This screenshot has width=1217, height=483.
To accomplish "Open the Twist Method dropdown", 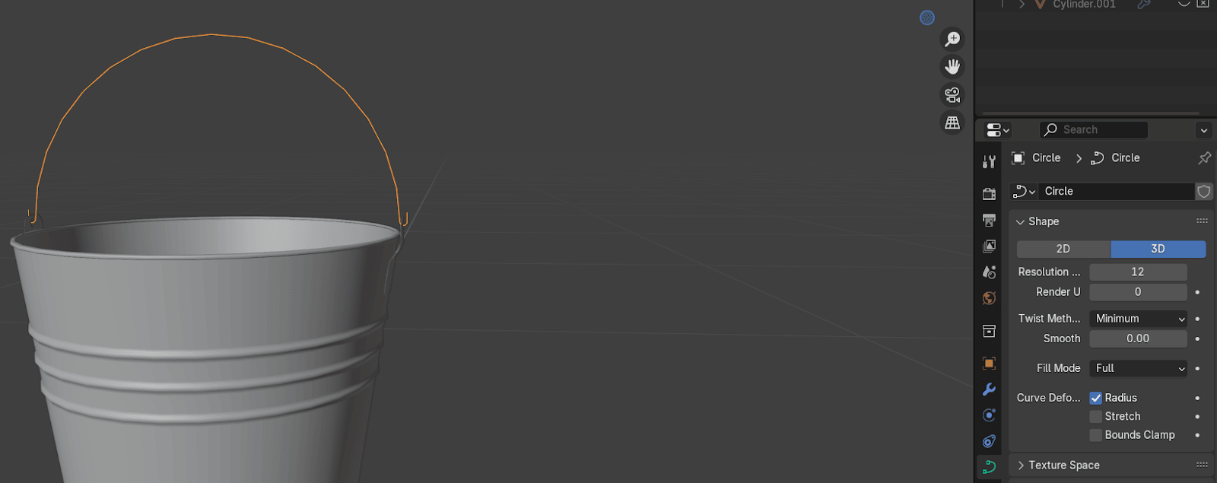I will 1138,319.
